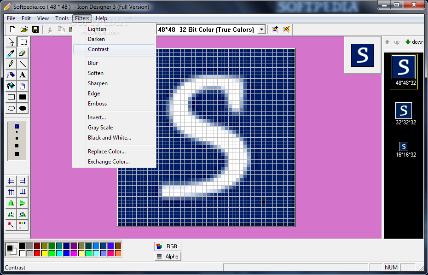
Task: Open Replace Color... dialog
Action: [114, 151]
